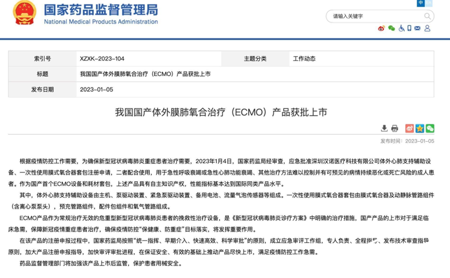This screenshot has height=278, width=450.
Task: Switch language to En (English)
Action: (429, 3)
